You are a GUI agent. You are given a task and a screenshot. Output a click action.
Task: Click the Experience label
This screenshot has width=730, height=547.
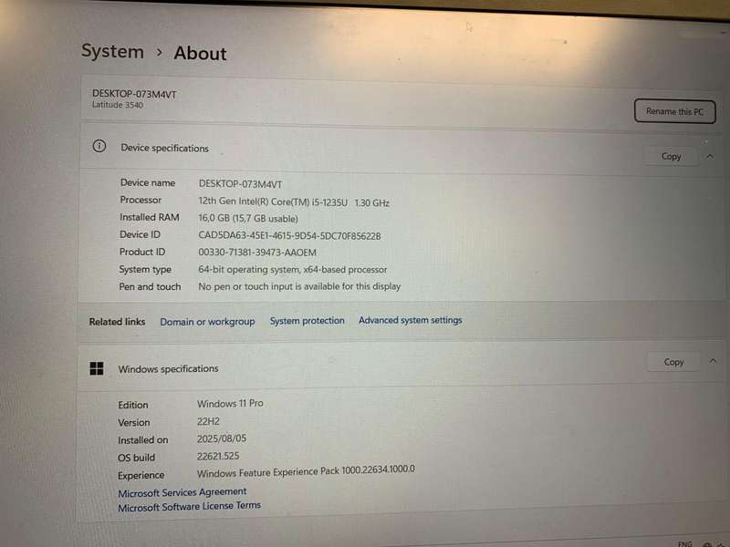coord(141,475)
